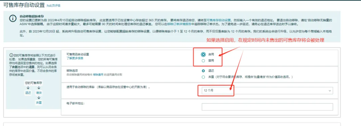Image resolution: width=361 pixels, height=126 pixels.
Task: Open the 了解更多信息 link
Action: tap(75, 59)
